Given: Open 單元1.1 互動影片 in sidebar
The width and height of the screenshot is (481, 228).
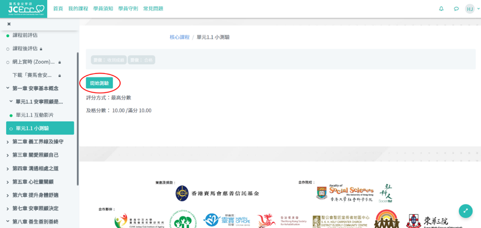Looking at the screenshot, I should [34, 115].
